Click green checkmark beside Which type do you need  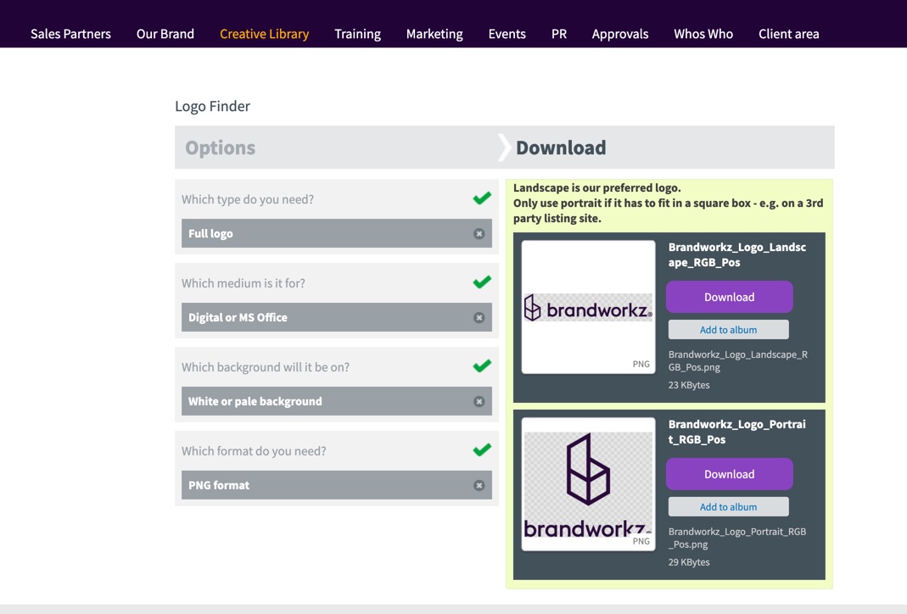(482, 198)
